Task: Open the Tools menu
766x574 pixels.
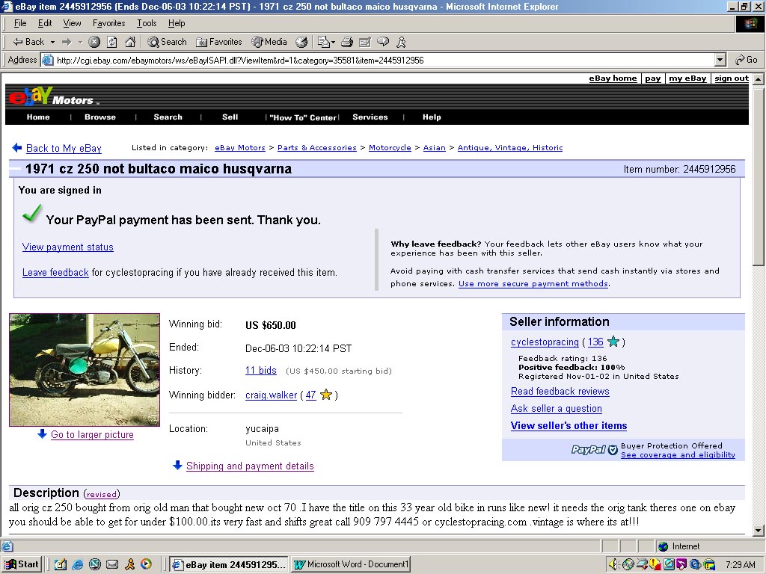Action: (x=147, y=23)
